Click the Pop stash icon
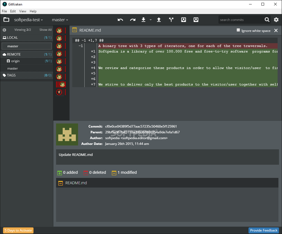The height and width of the screenshot is (234, 282). click(196, 20)
